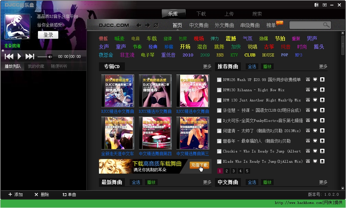Listen to BPM126 Mash UP track
Viewport: 346px width, 208px height.
pyautogui.click(x=308, y=80)
